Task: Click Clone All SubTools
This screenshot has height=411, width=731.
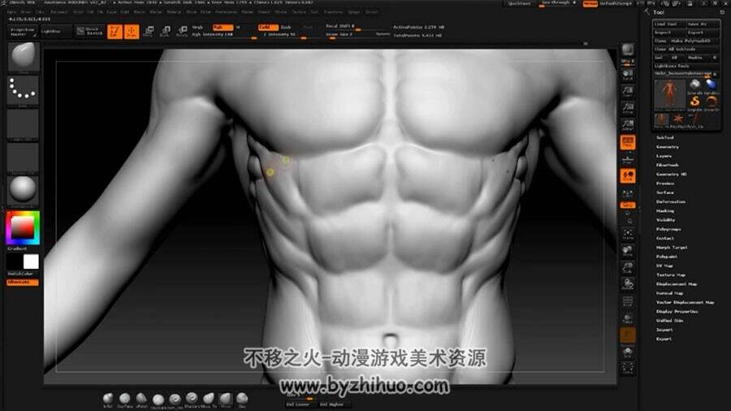Action: tap(686, 49)
